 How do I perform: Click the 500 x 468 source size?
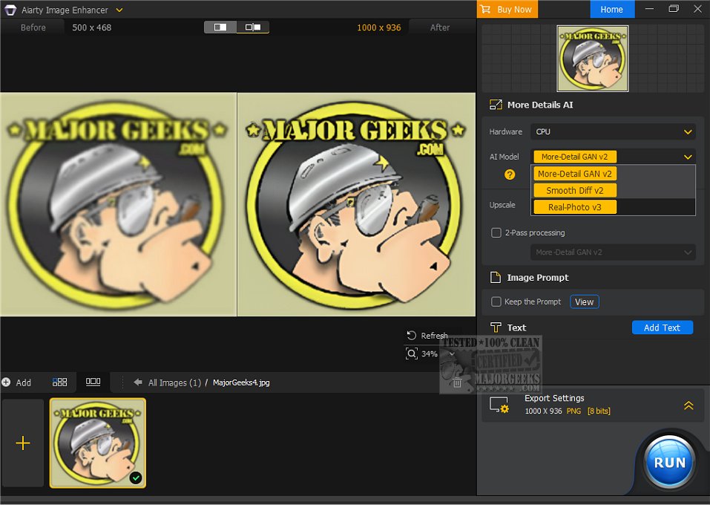coord(91,27)
